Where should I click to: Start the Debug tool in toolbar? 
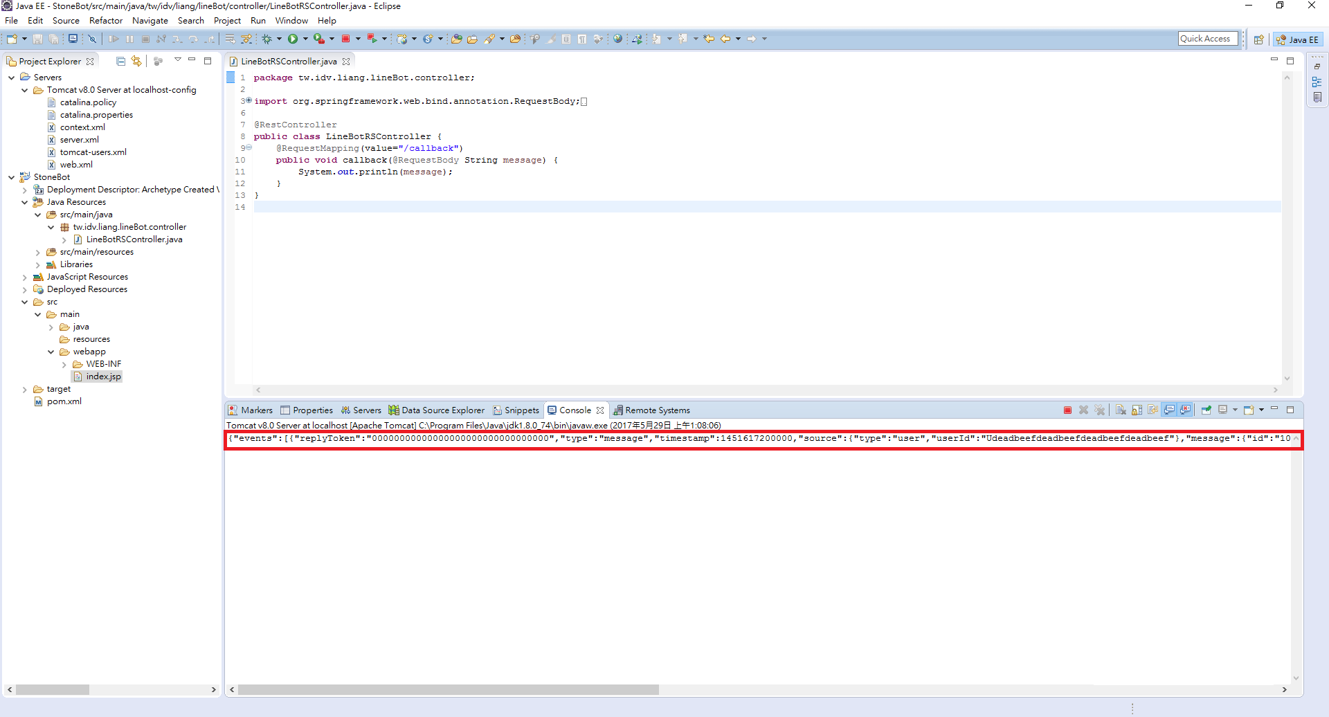(x=266, y=39)
